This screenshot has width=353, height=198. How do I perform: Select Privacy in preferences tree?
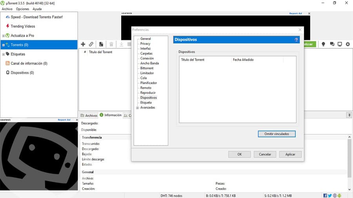pos(145,43)
